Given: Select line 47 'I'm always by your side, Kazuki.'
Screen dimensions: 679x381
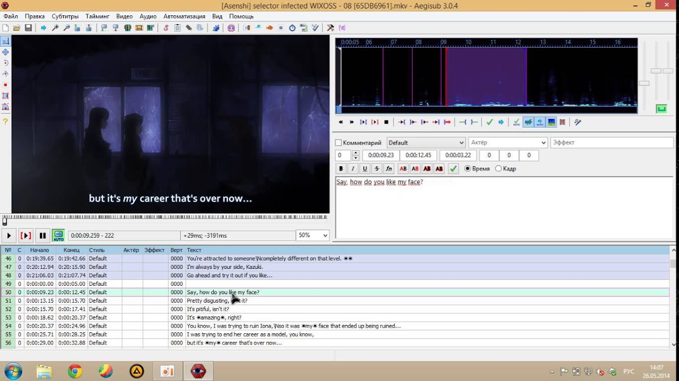Looking at the screenshot, I should (335, 267).
